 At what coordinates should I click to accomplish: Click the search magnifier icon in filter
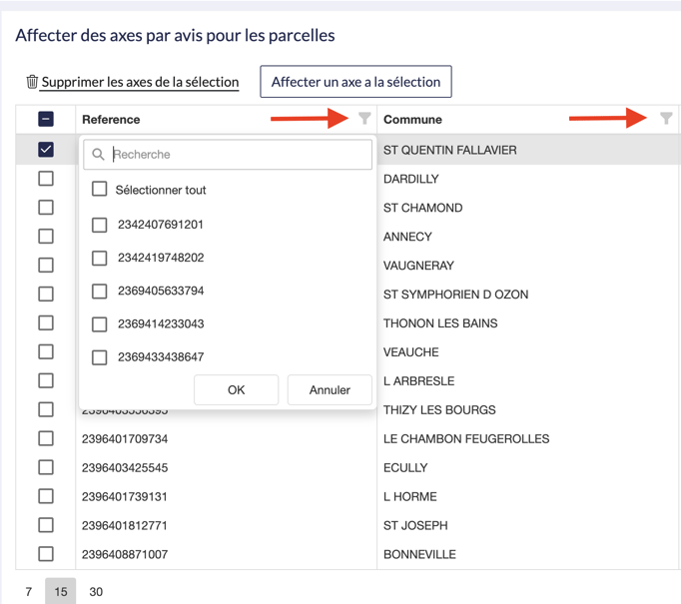98,155
